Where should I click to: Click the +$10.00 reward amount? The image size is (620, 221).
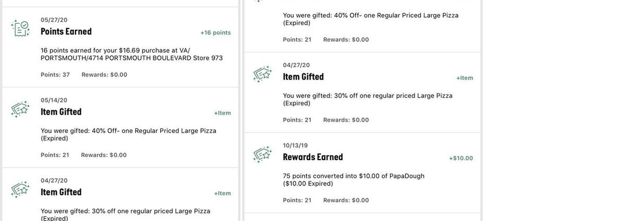[461, 158]
